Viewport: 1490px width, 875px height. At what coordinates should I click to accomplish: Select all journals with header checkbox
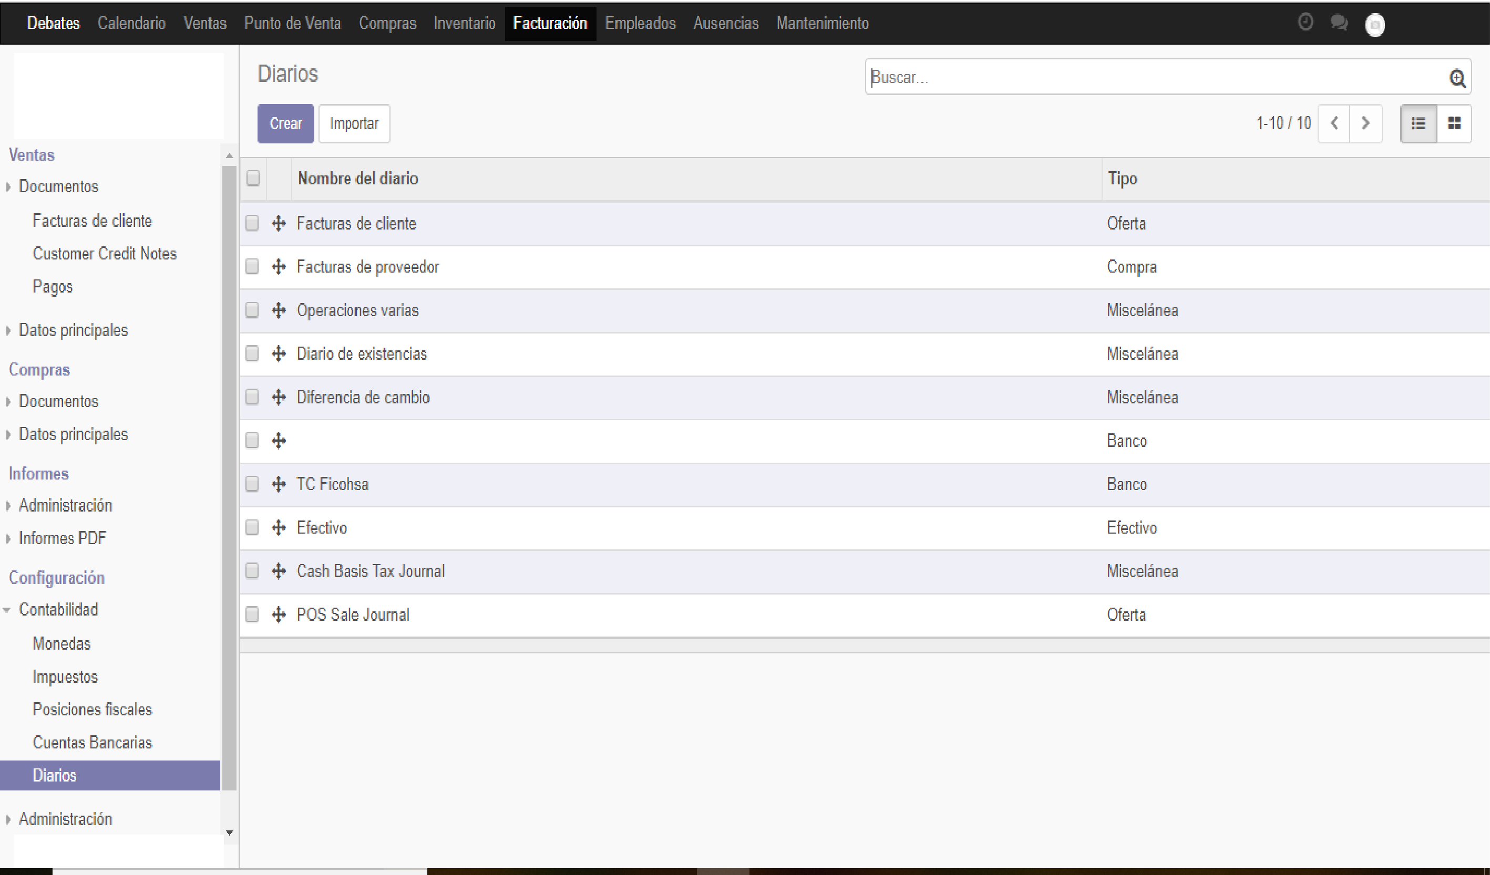pos(253,178)
